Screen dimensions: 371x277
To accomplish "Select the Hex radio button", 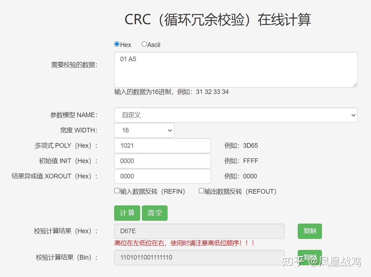I will 117,44.
